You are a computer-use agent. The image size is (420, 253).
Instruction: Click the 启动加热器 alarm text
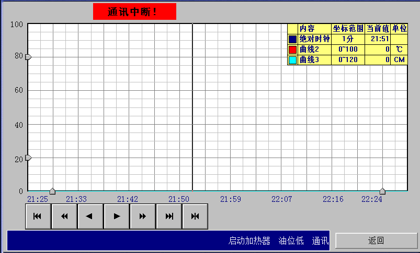pyautogui.click(x=249, y=240)
